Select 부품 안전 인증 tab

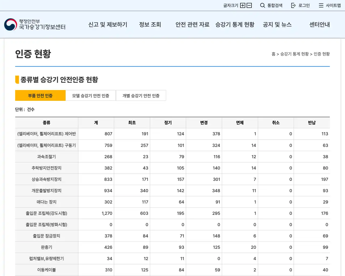coord(40,95)
